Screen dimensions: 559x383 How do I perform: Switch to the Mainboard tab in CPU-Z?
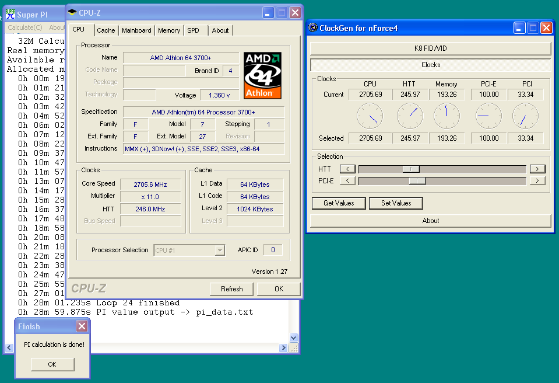tap(136, 30)
